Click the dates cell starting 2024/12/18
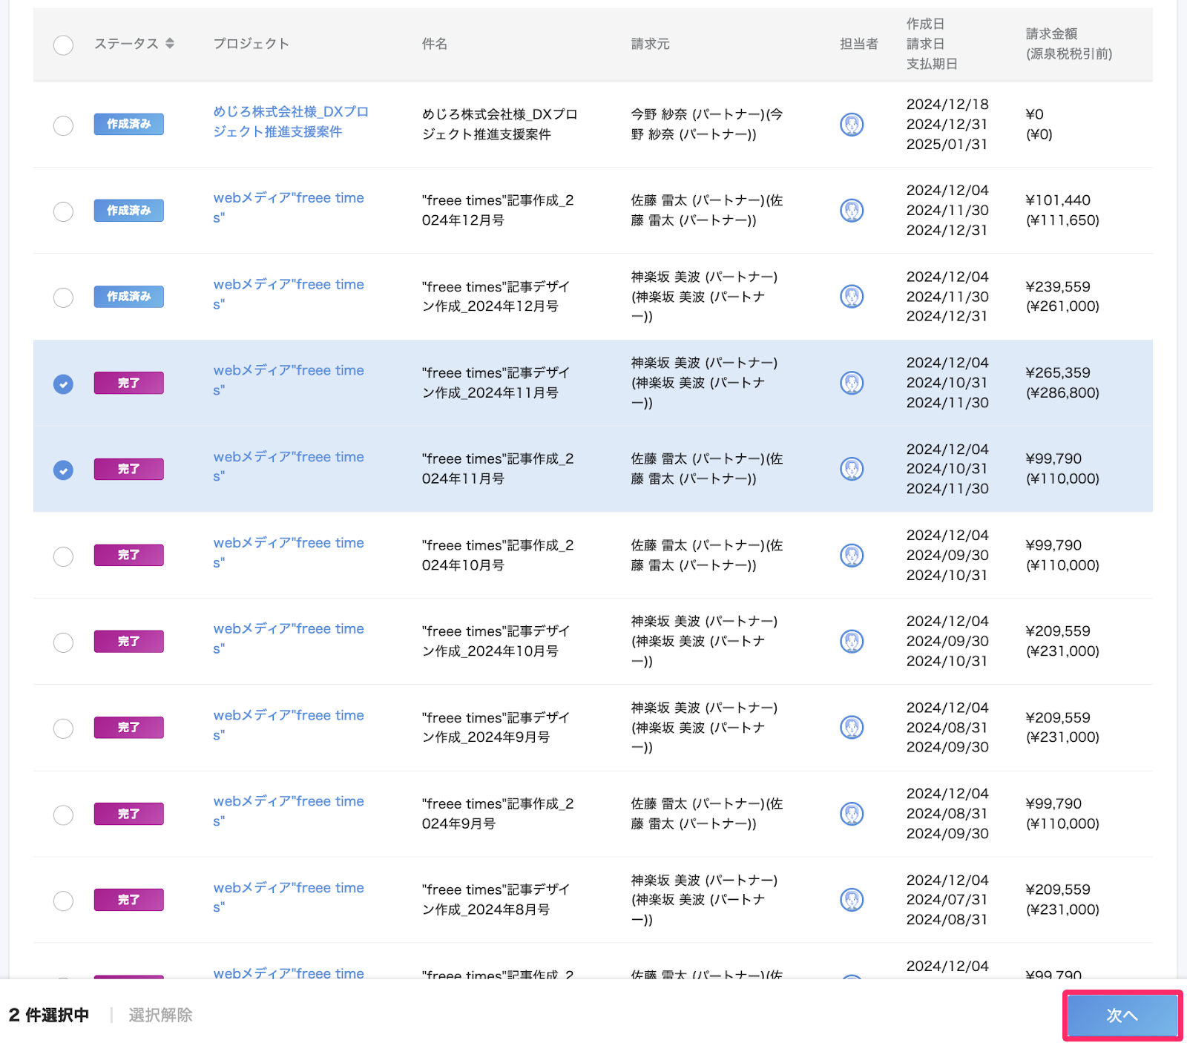The image size is (1187, 1043). point(947,124)
